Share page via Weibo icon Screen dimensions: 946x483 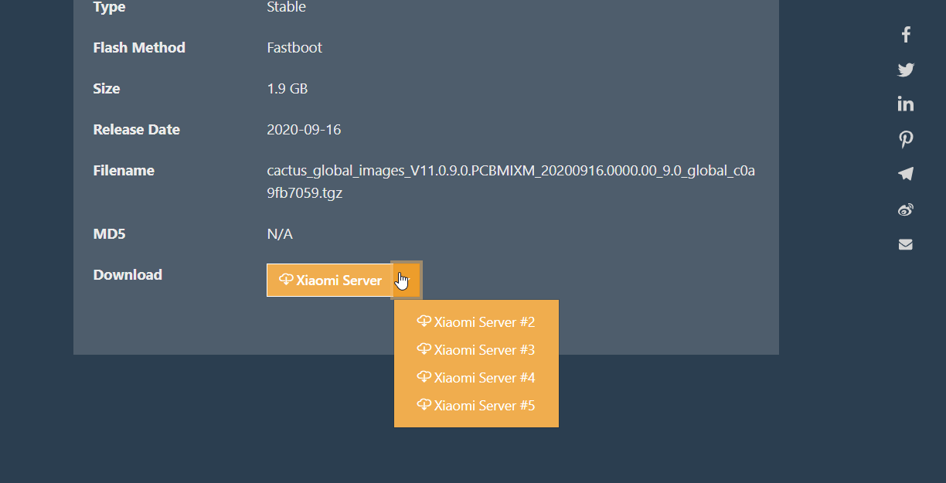(x=906, y=209)
